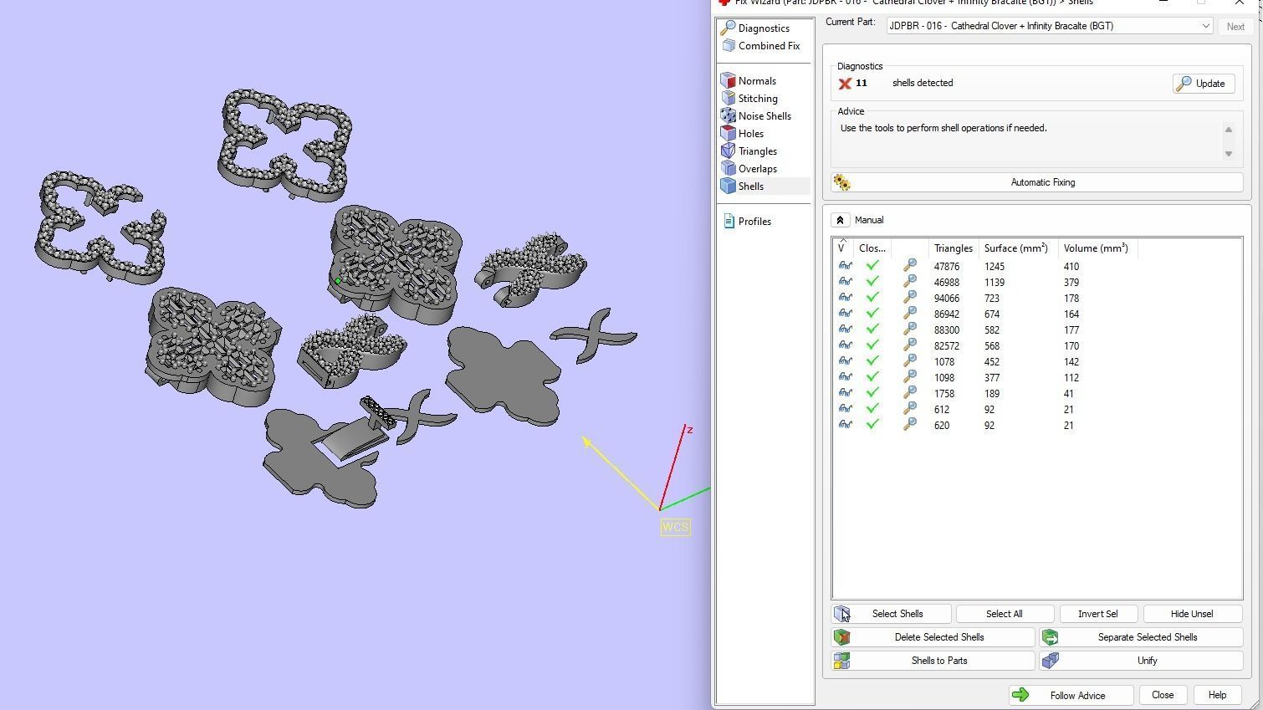Click the Select All button
This screenshot has width=1263, height=710.
(1004, 614)
